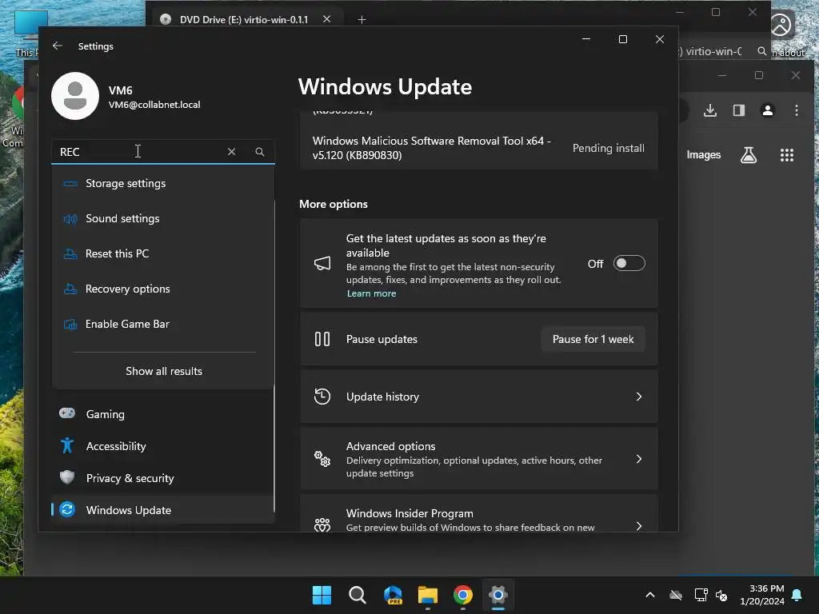The image size is (819, 614).
Task: Click Images link in Chrome window
Action: point(703,155)
